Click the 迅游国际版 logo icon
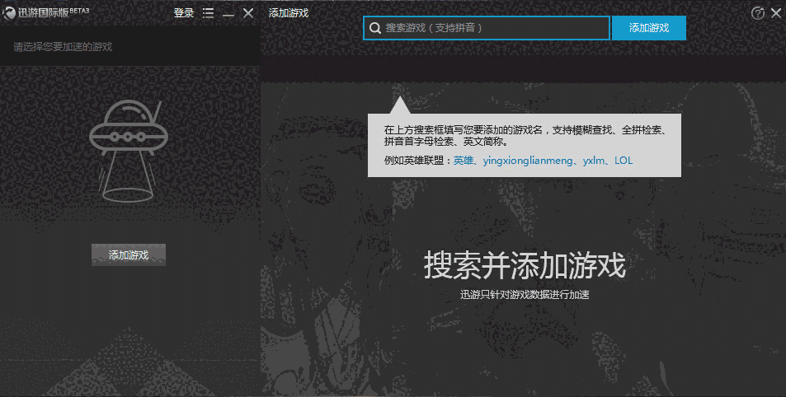Image resolution: width=786 pixels, height=397 pixels. pyautogui.click(x=8, y=13)
